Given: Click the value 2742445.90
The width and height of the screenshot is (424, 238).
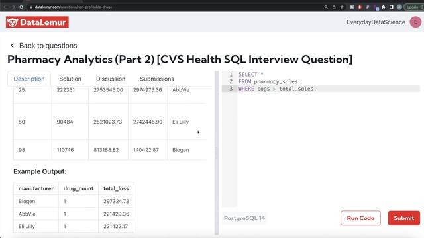Looking at the screenshot, I should (x=148, y=122).
